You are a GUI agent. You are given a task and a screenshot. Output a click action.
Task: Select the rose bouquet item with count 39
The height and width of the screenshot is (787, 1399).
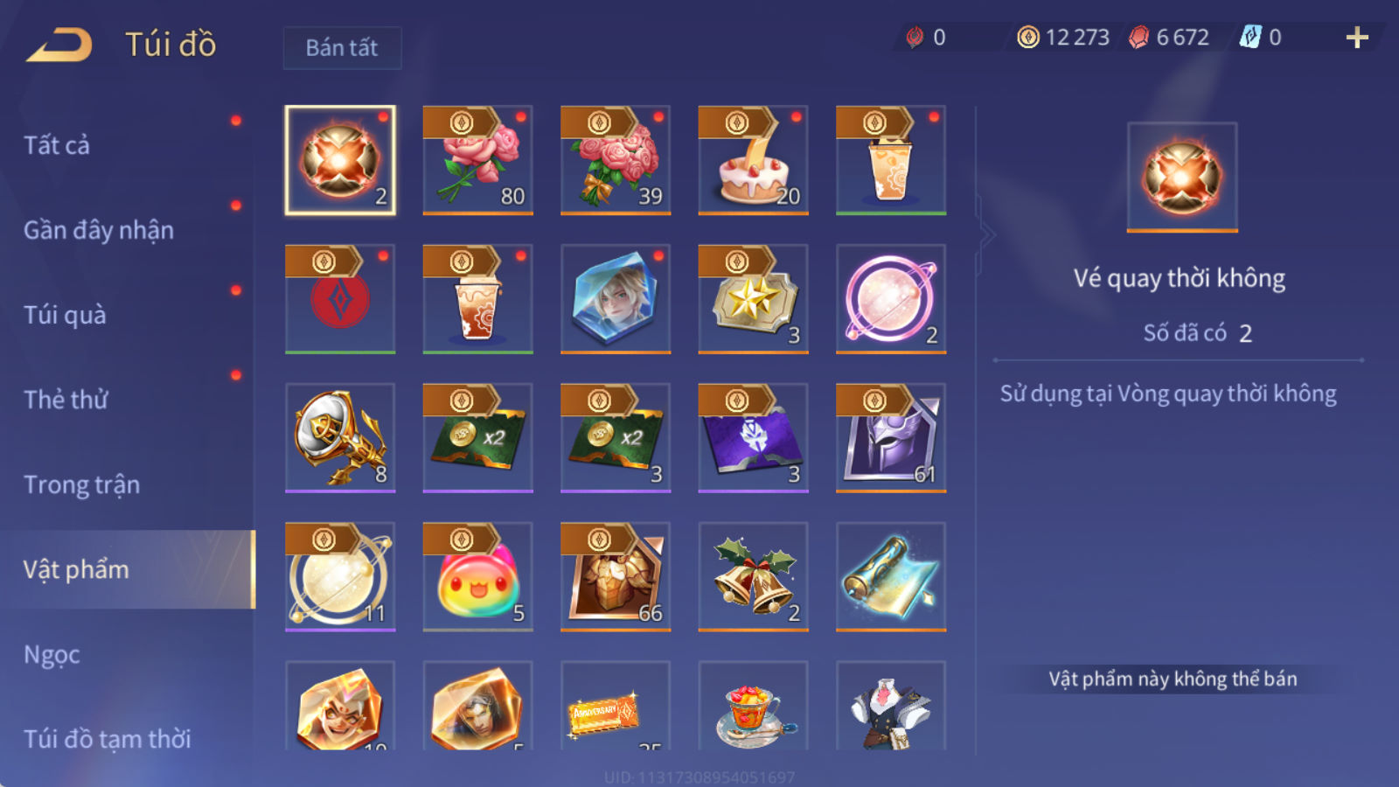tap(616, 160)
